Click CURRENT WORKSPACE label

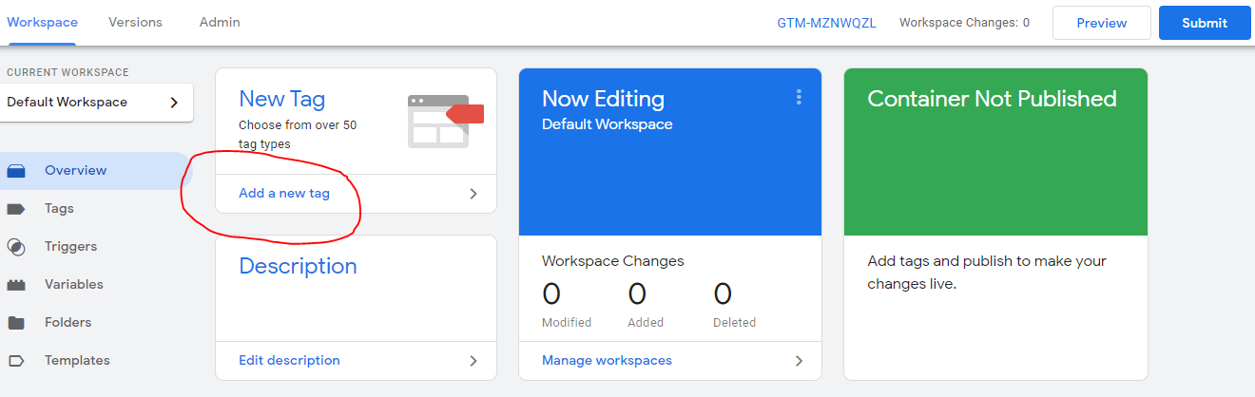coord(68,72)
